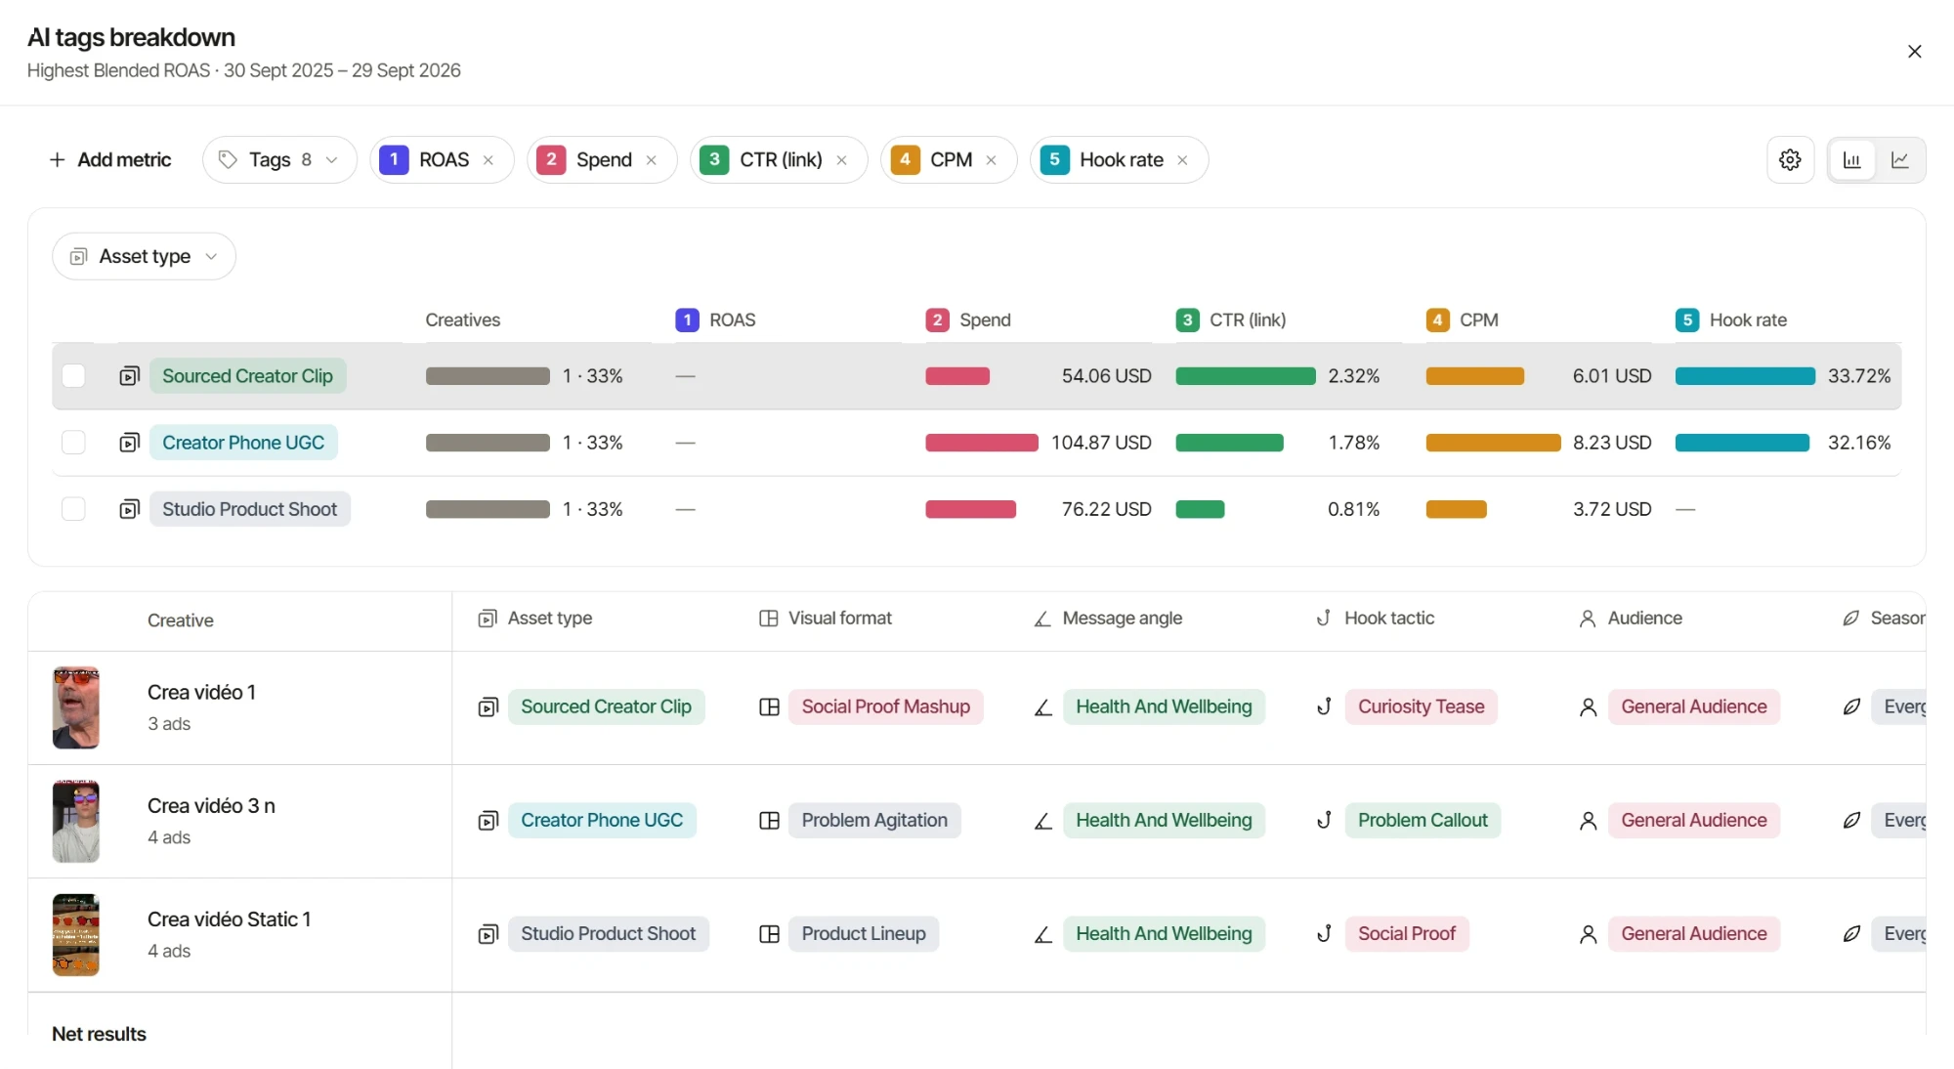Sort by the ROAS column header
Image resolution: width=1954 pixels, height=1069 pixels.
click(716, 320)
